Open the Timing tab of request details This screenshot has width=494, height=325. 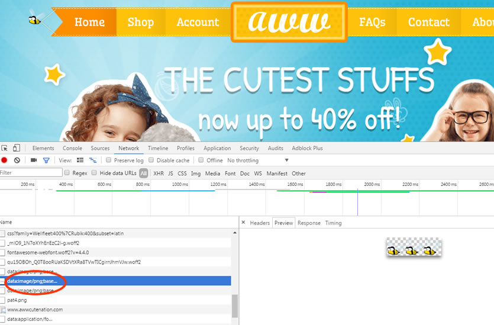point(333,223)
